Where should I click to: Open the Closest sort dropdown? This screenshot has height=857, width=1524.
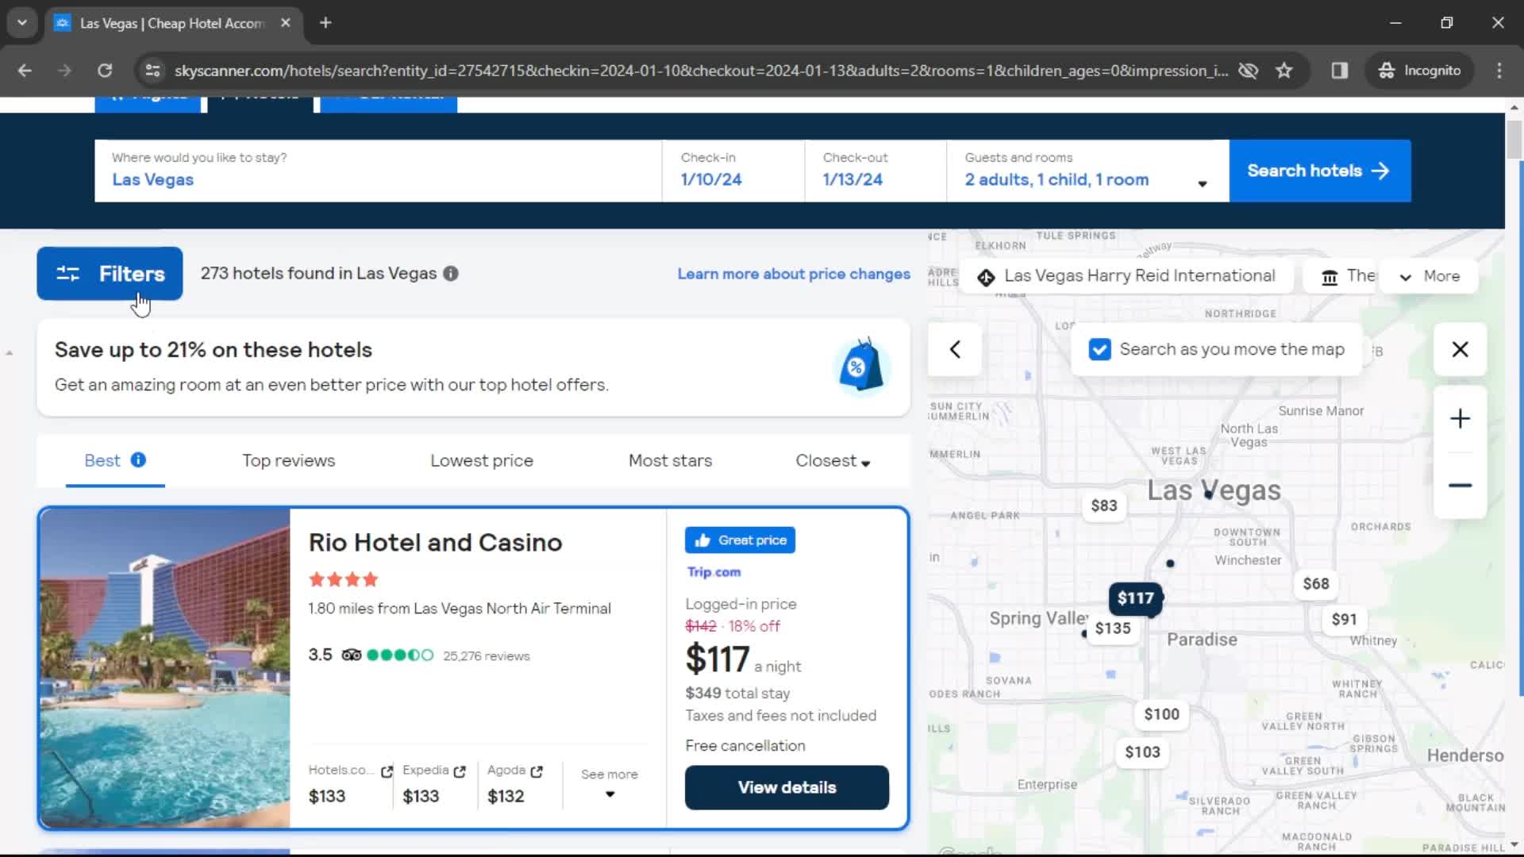[x=833, y=461]
